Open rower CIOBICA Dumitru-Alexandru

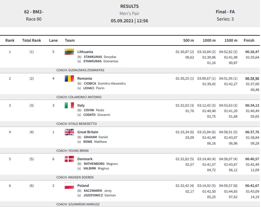(x=105, y=83)
